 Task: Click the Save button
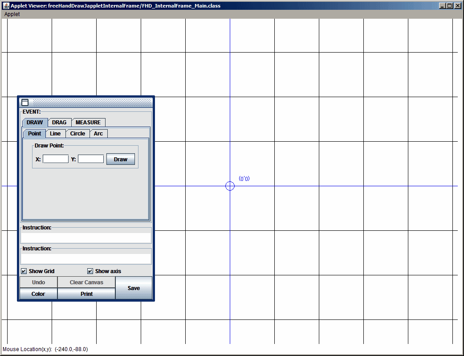134,288
